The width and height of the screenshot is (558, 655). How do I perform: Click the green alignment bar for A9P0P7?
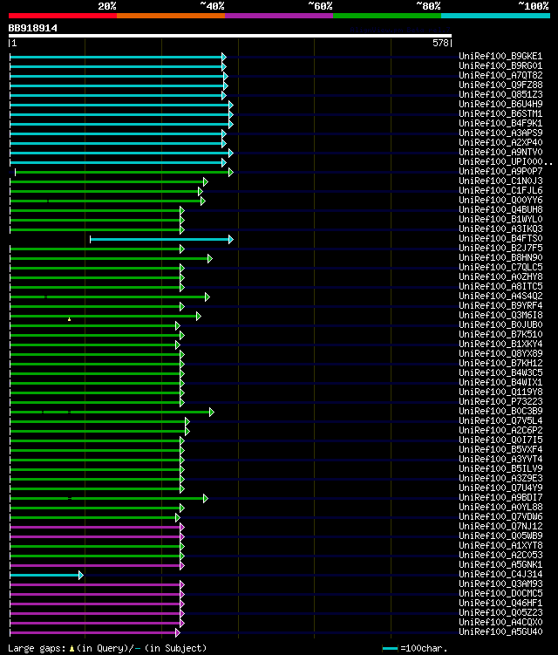click(x=122, y=172)
